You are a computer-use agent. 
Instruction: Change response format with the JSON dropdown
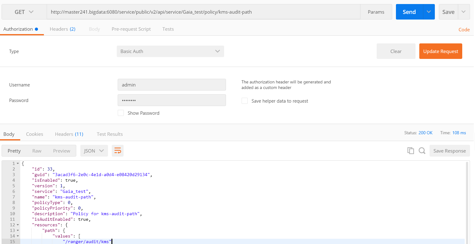pyautogui.click(x=94, y=151)
